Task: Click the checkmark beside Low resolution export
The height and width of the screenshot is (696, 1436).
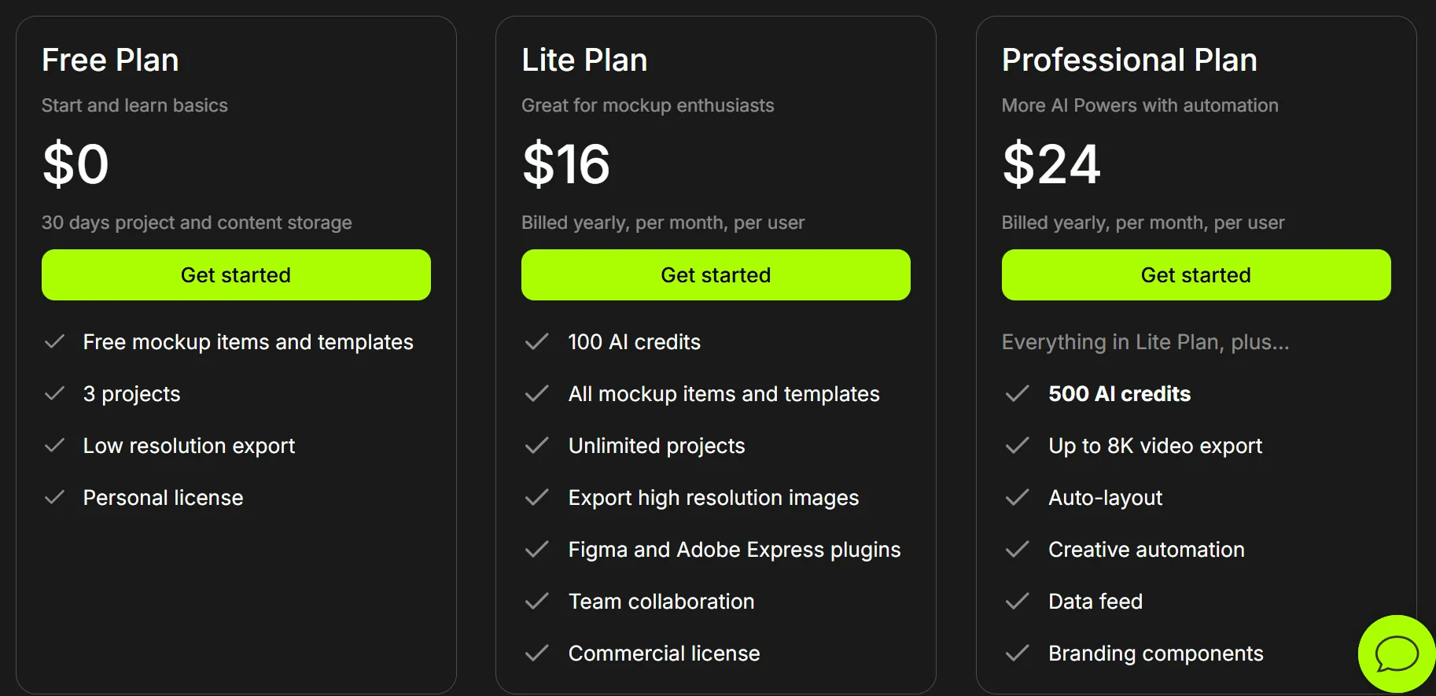Action: pyautogui.click(x=55, y=445)
